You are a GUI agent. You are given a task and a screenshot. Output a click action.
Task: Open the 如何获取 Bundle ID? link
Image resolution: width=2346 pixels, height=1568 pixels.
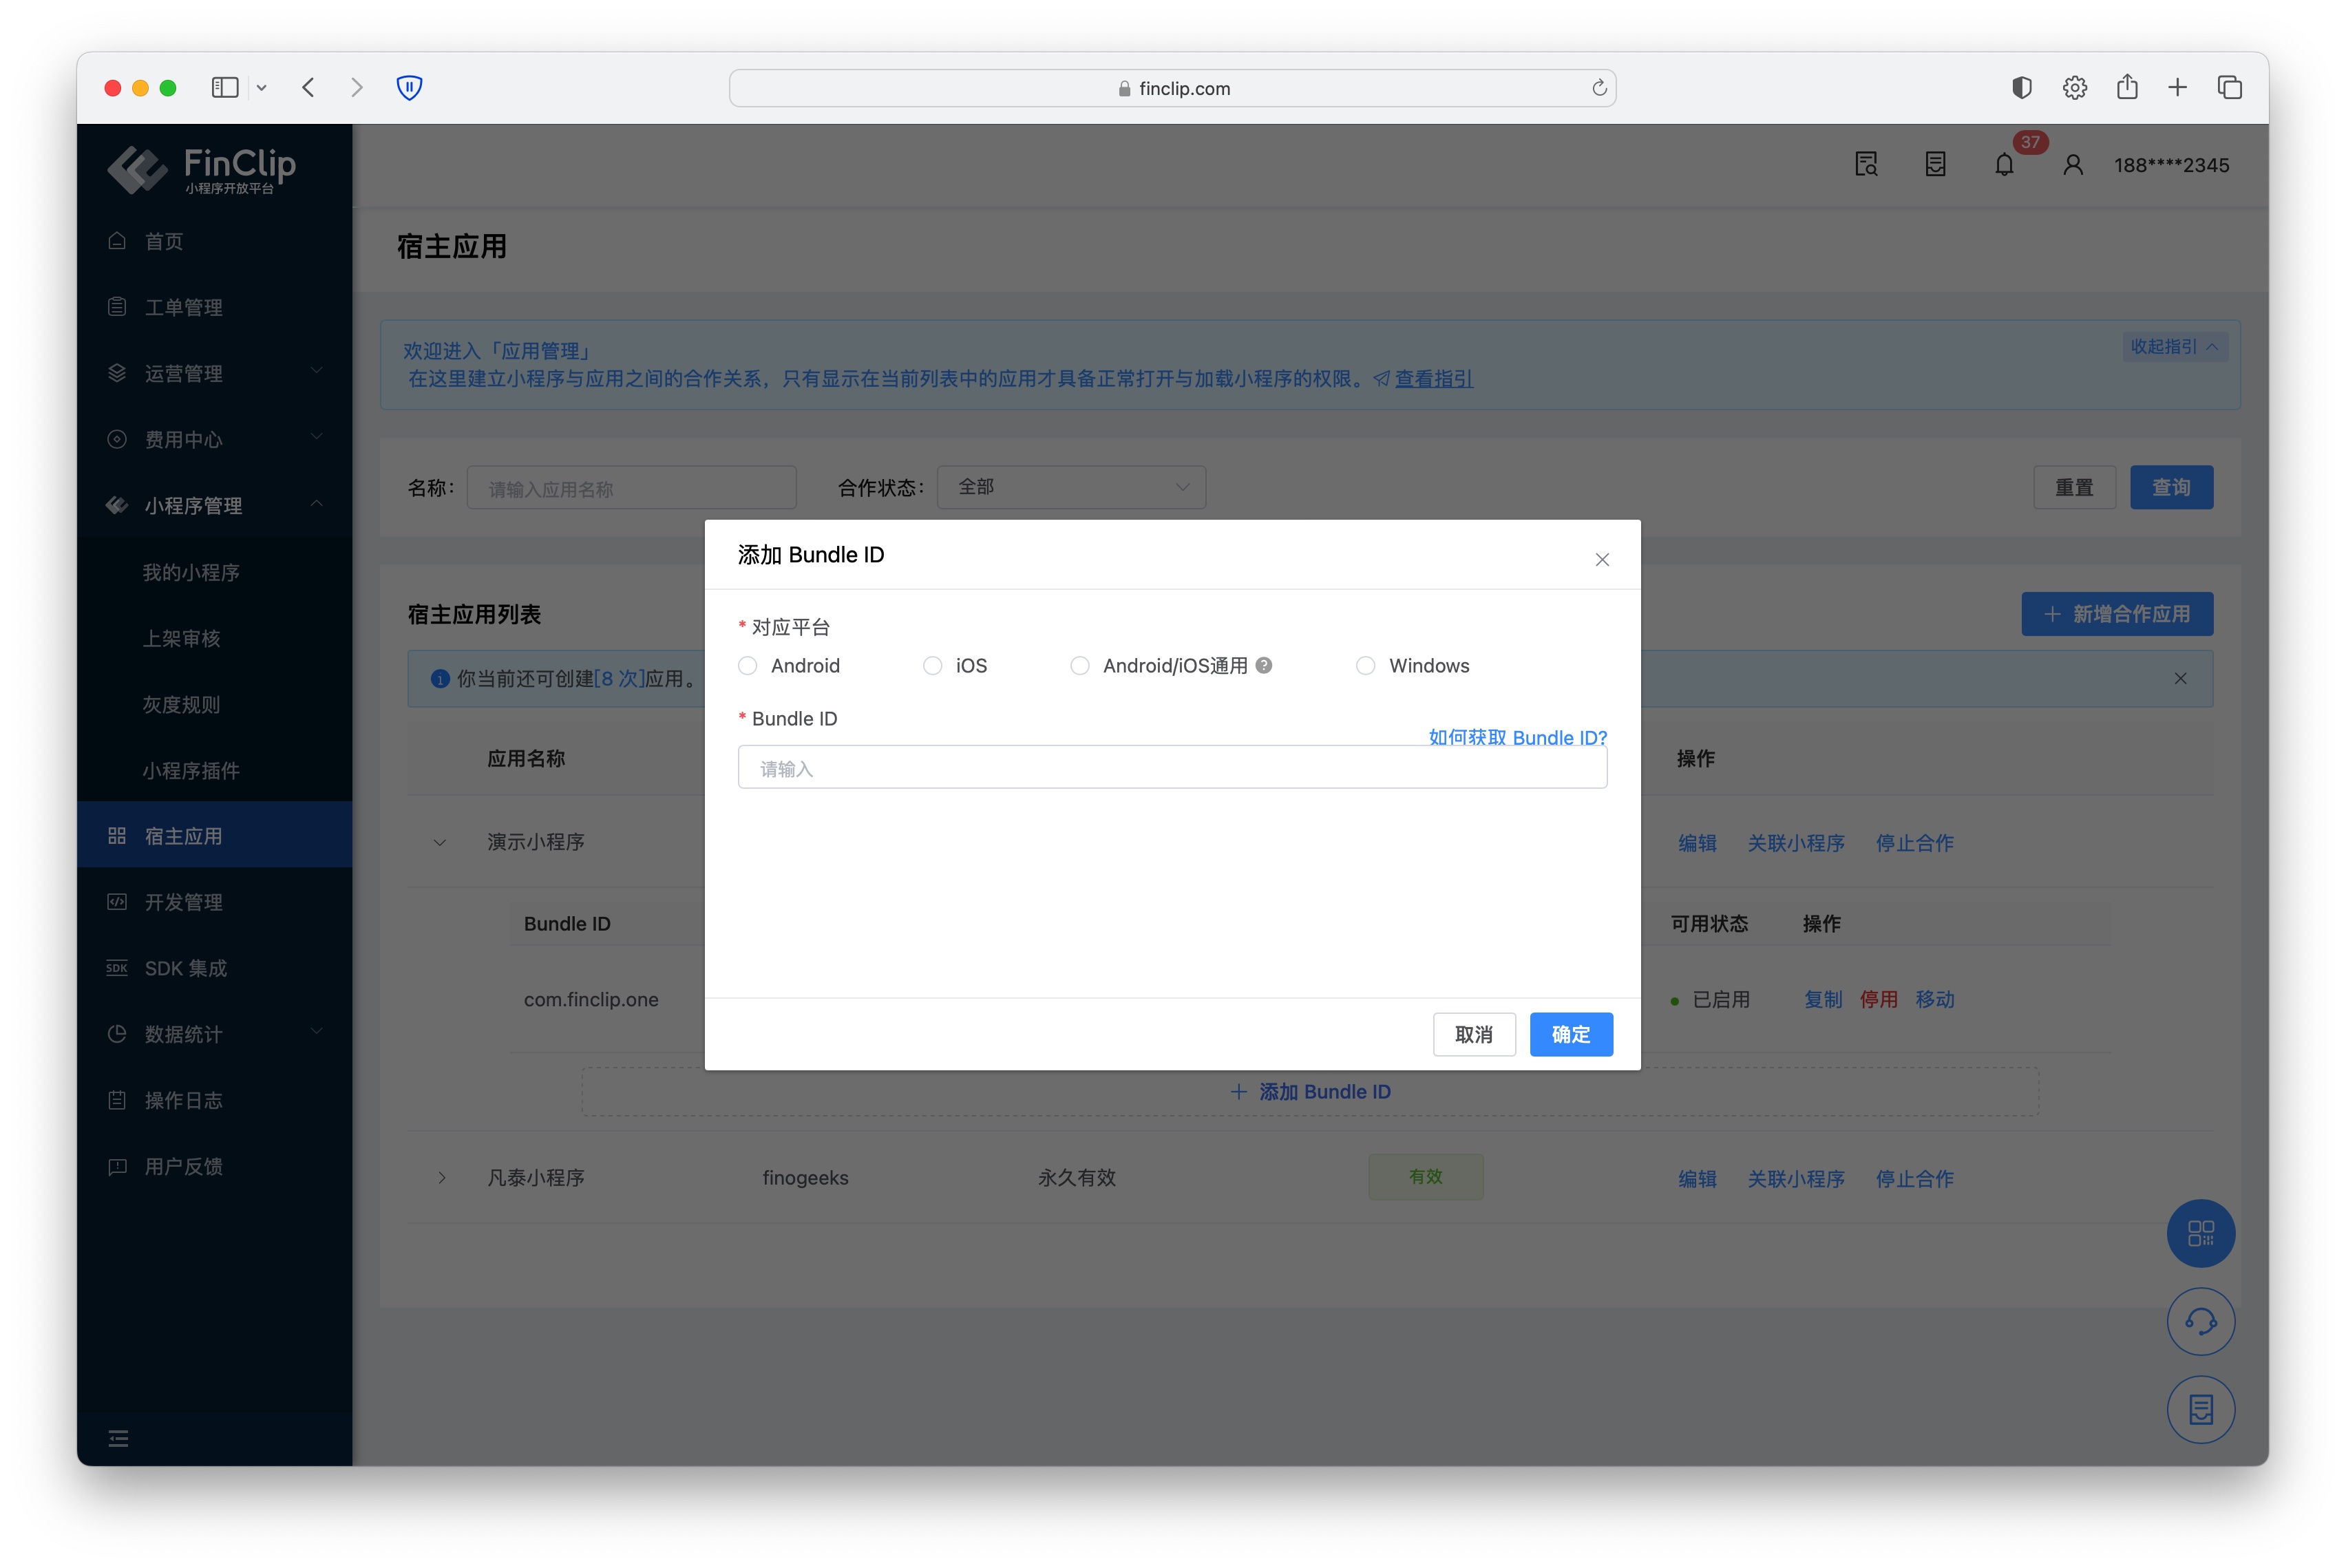tap(1517, 737)
